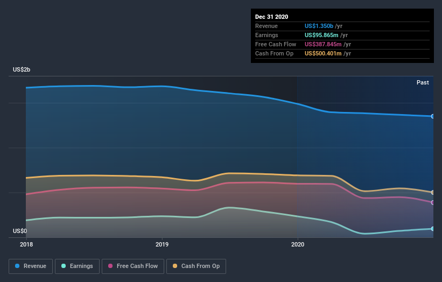
Task: Click the US$1.350b revenue value
Action: [x=319, y=26]
